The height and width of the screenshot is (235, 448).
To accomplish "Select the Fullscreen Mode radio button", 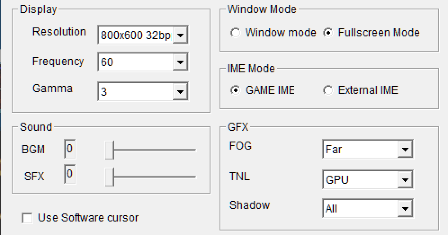I will tap(328, 32).
